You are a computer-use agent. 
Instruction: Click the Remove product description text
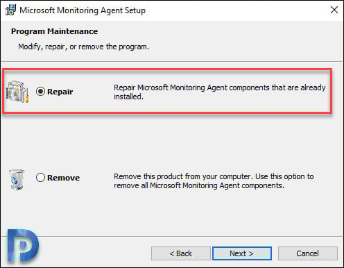pyautogui.click(x=214, y=181)
